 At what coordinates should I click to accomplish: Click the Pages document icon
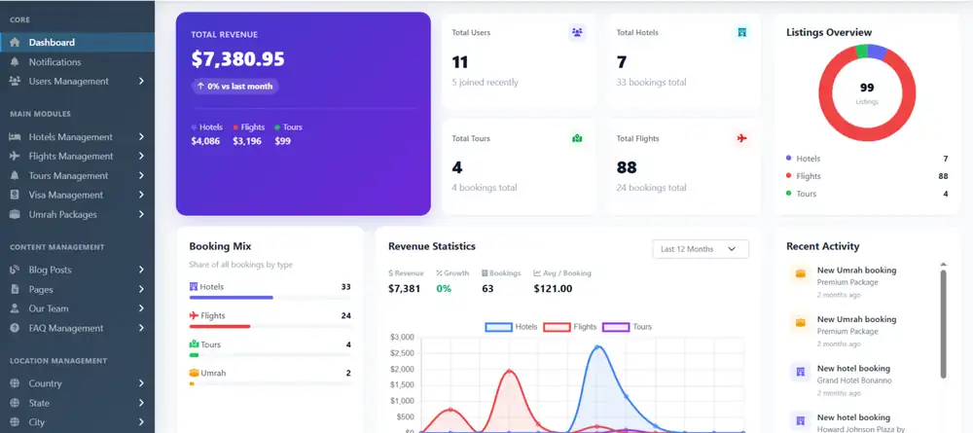pos(15,289)
